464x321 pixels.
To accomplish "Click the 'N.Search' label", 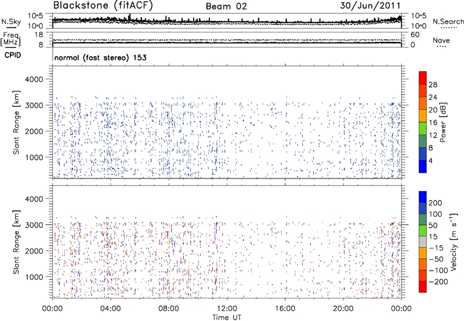I will (x=448, y=21).
